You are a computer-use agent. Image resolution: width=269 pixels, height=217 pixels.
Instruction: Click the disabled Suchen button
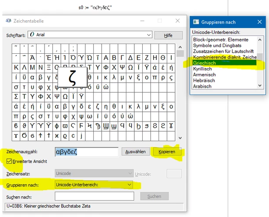click(x=154, y=196)
